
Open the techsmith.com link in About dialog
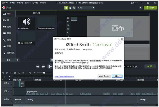[64, 76]
